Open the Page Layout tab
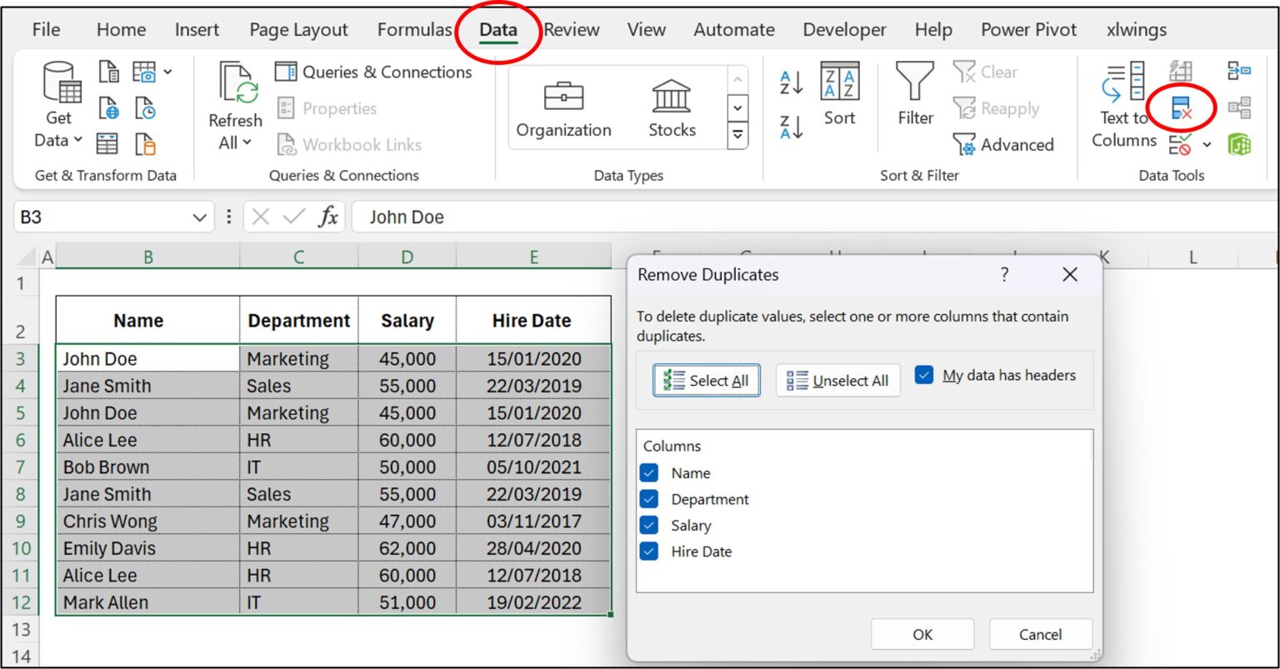 pos(298,30)
